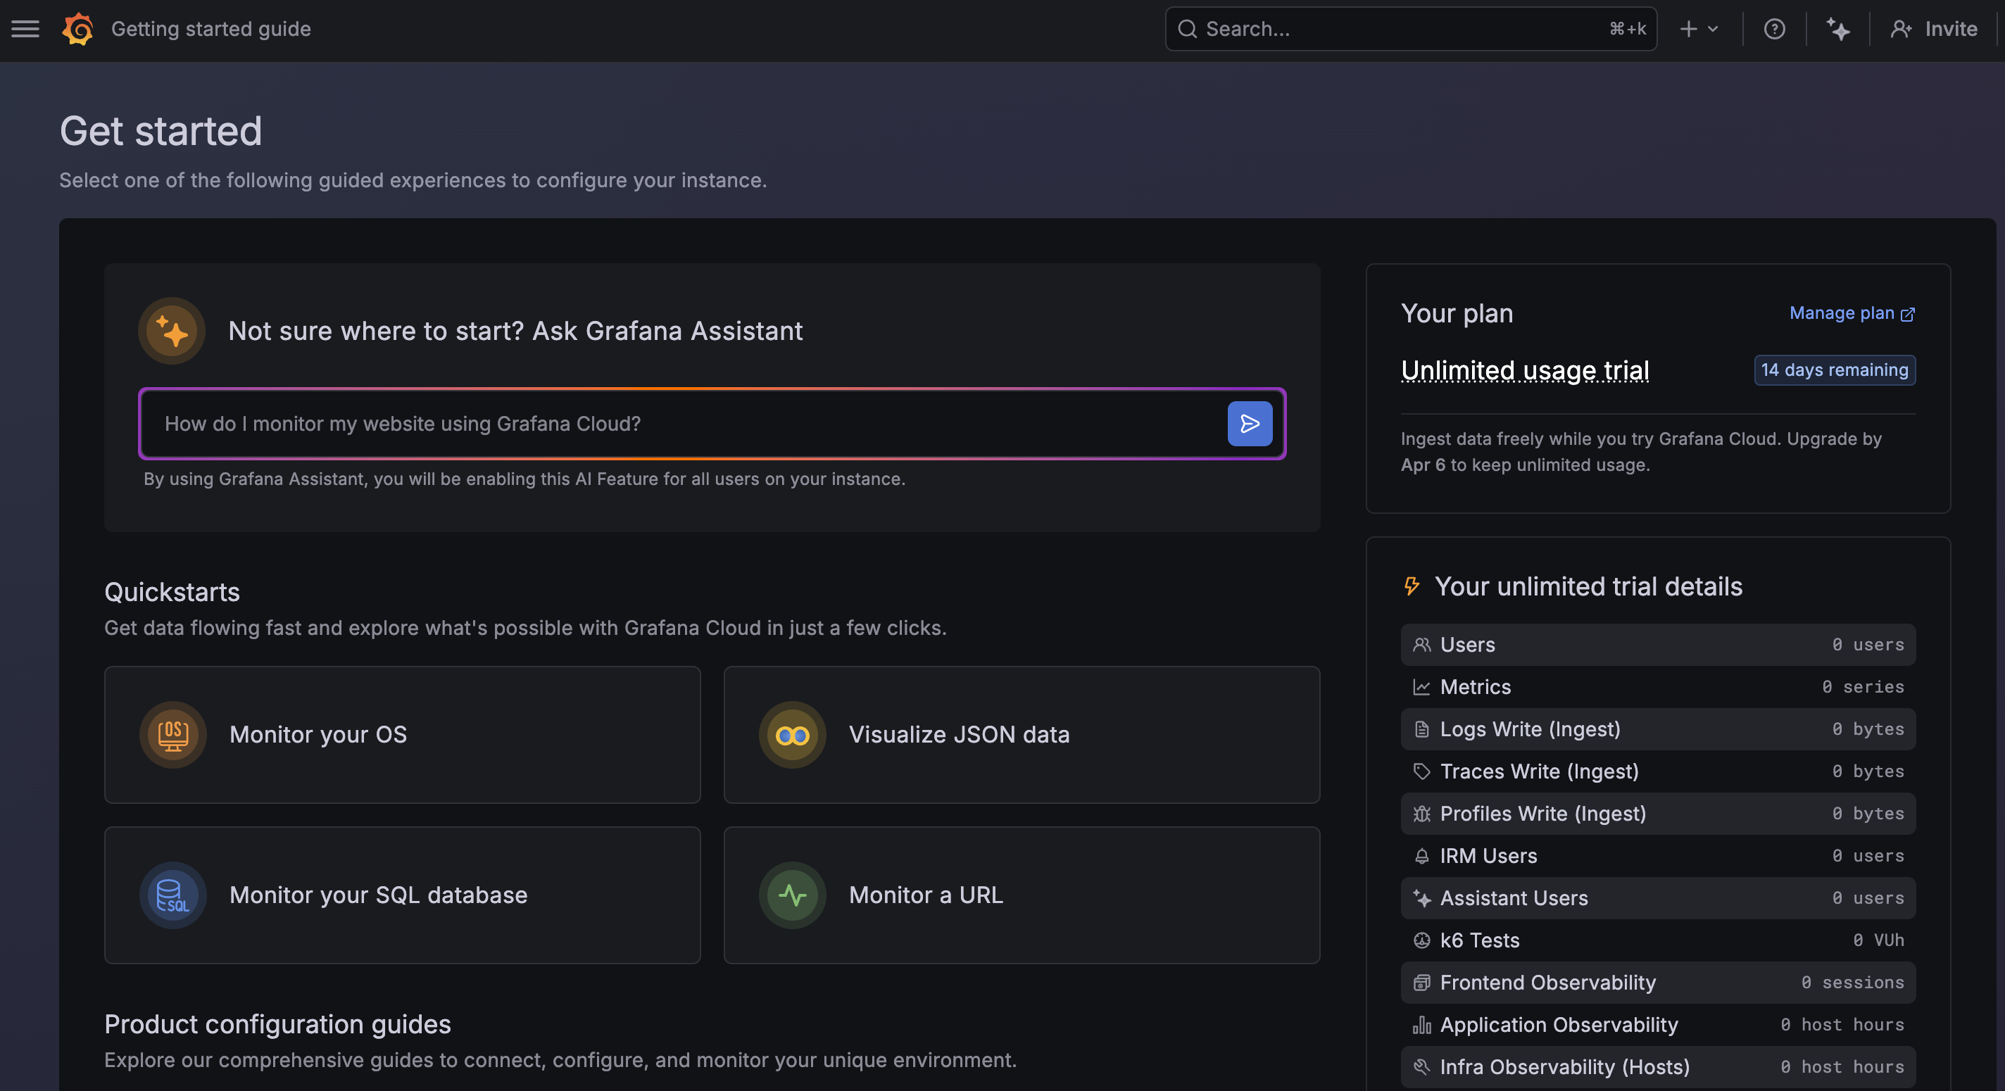Open the hamburger navigation menu
This screenshot has height=1091, width=2005.
pos(25,29)
